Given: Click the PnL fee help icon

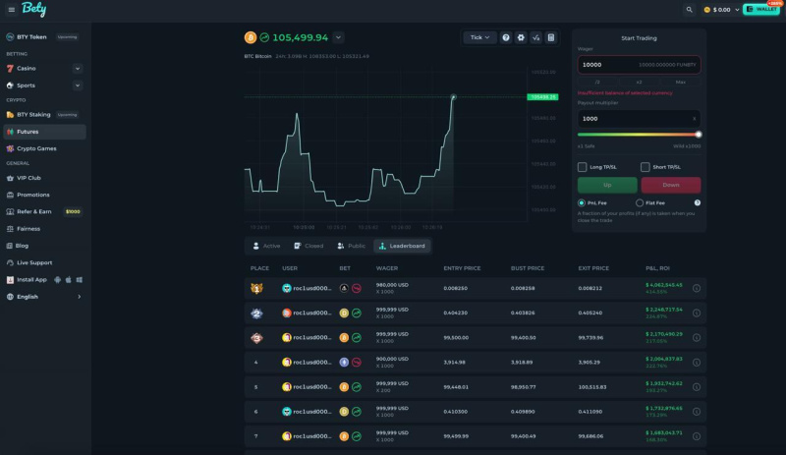Looking at the screenshot, I should coord(698,202).
